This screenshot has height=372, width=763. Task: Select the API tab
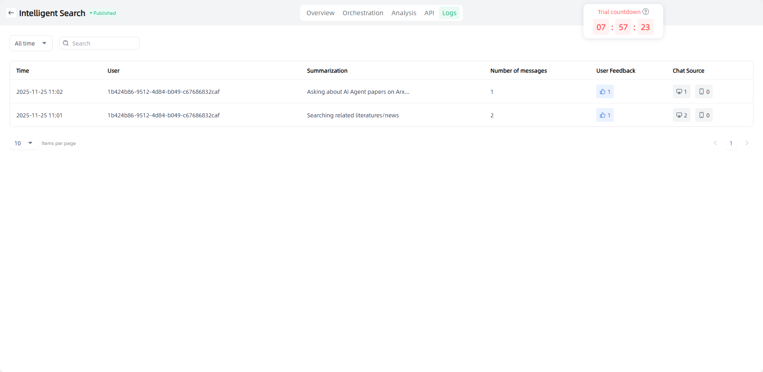429,13
